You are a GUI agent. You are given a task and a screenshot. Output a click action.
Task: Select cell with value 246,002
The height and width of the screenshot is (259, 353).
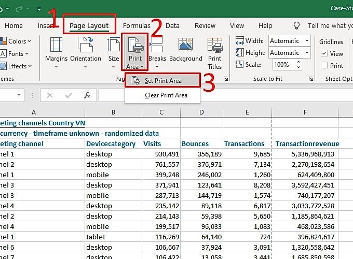201,175
